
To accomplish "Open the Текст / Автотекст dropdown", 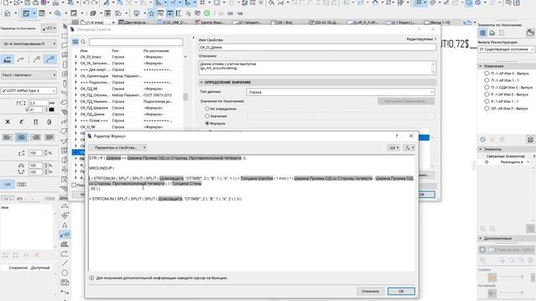I will tap(28, 74).
